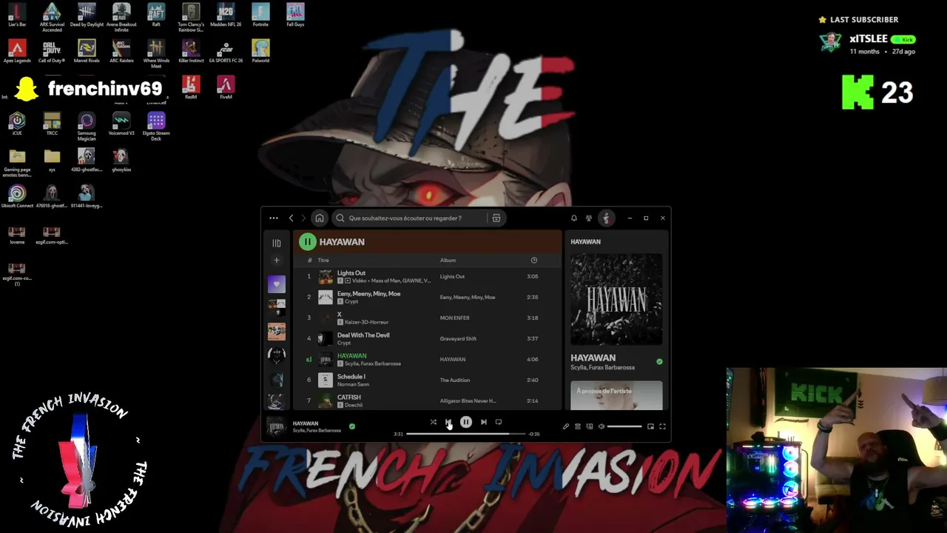Go back in Spotify navigation

[x=291, y=218]
